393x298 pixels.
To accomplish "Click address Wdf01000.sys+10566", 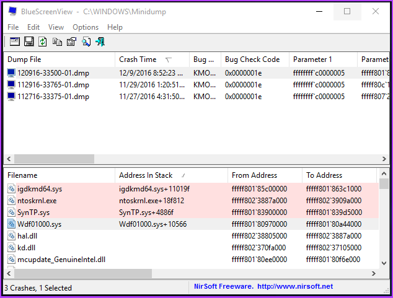I will 153,224.
